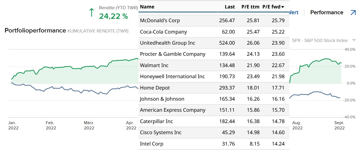Screen dimensions: 359x150
Task: Switch to the Performance tab
Action: 326,12
